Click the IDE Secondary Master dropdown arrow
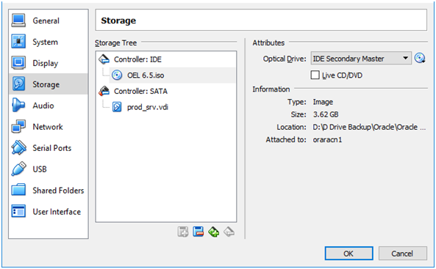Image resolution: width=436 pixels, height=269 pixels. click(405, 58)
